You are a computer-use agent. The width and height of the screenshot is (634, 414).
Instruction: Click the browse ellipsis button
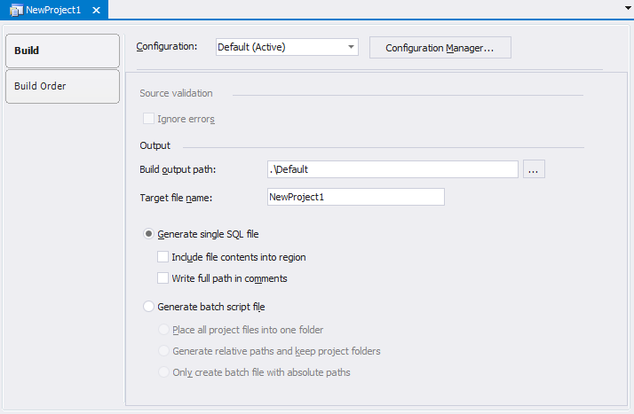pyautogui.click(x=534, y=169)
